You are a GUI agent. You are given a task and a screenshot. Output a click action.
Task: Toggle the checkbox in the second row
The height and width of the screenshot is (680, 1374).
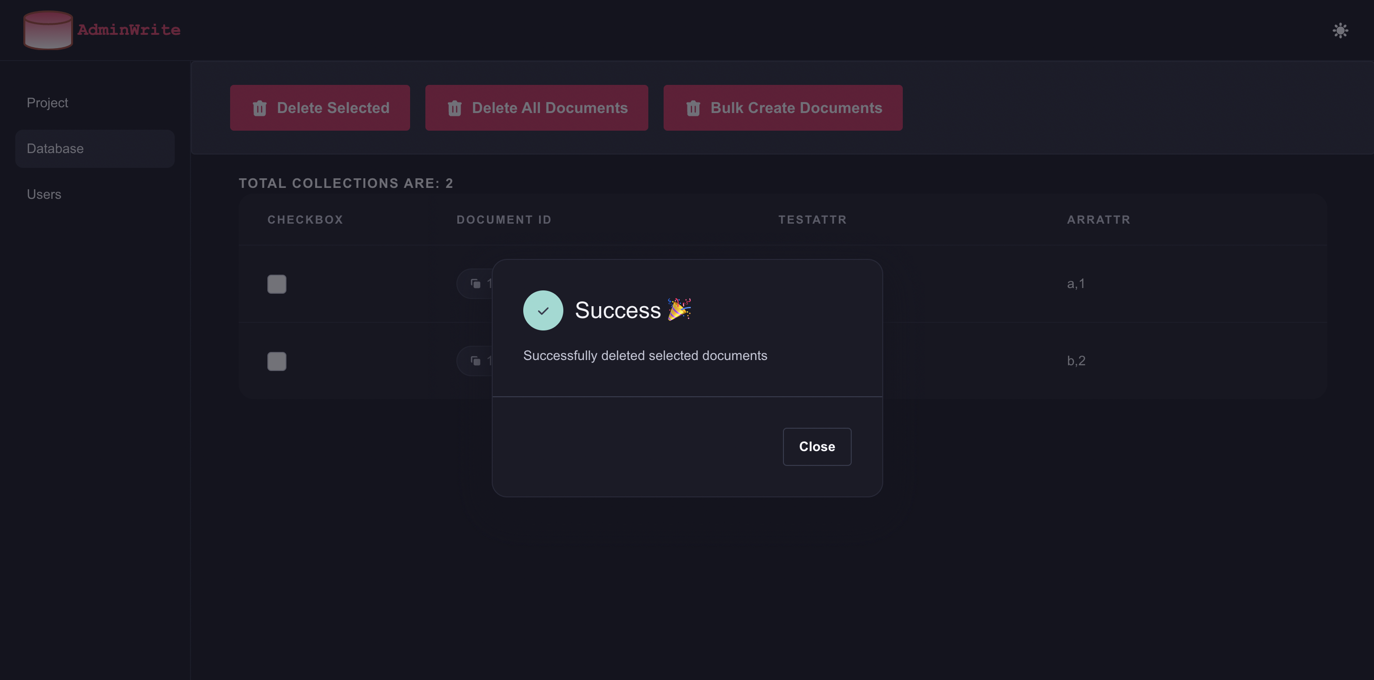pos(276,361)
